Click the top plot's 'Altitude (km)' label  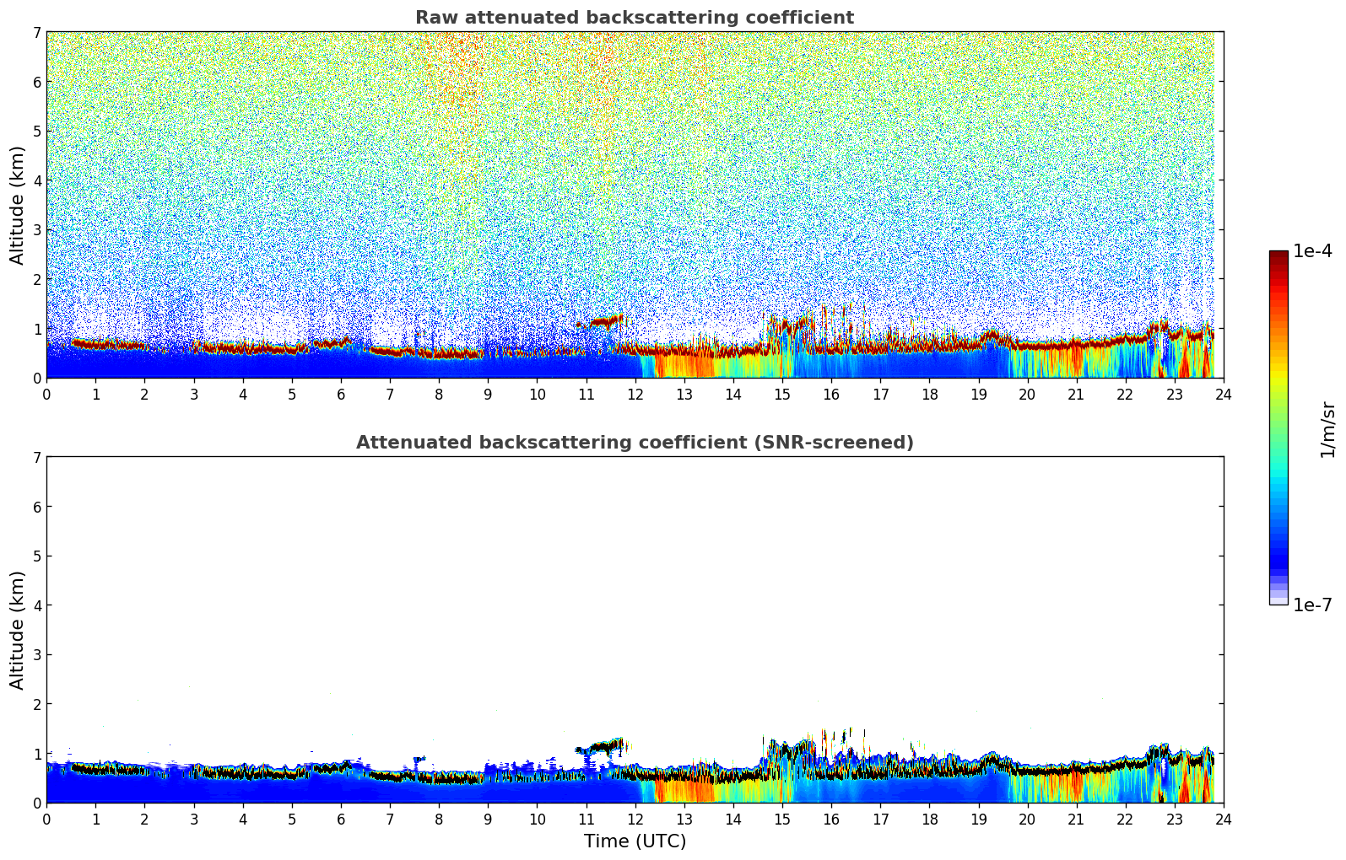click(18, 205)
